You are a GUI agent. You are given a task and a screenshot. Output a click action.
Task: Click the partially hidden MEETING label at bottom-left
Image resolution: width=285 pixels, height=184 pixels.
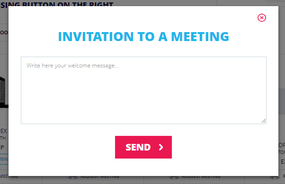[x=9, y=177]
